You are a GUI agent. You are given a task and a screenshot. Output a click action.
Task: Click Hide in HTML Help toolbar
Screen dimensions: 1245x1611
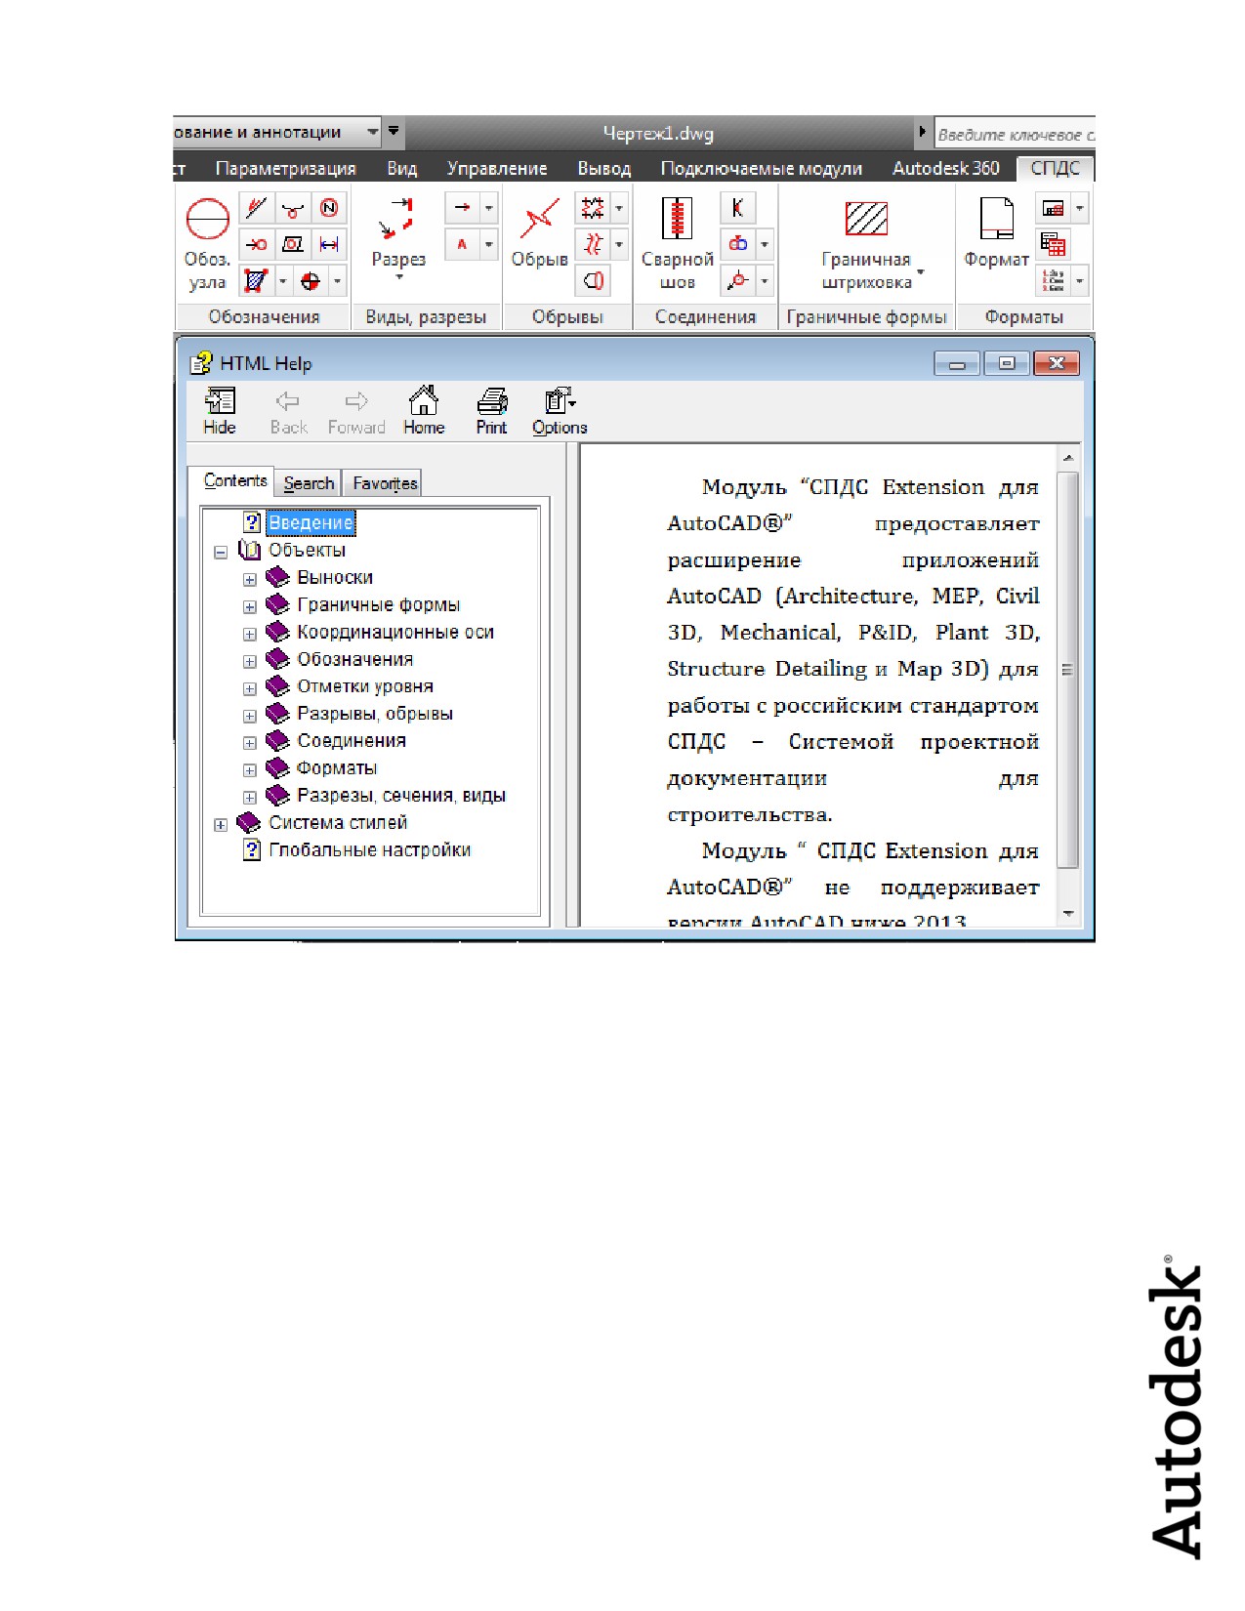[x=220, y=411]
